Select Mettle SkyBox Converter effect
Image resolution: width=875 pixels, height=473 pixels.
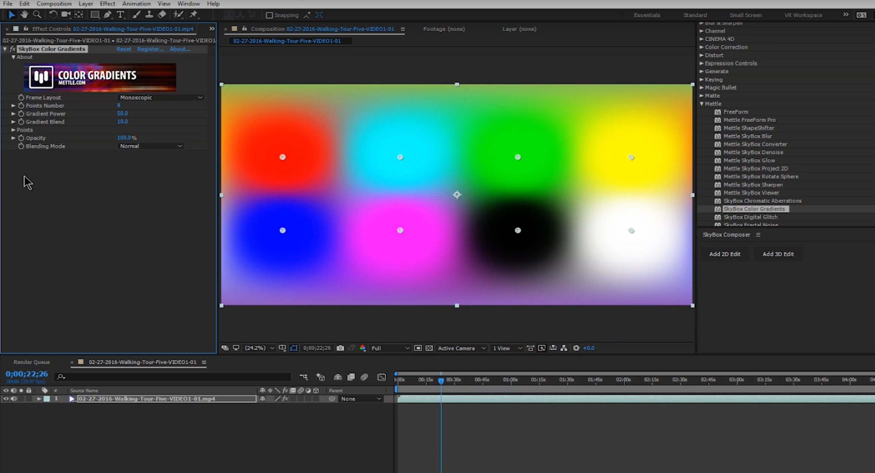coord(755,144)
